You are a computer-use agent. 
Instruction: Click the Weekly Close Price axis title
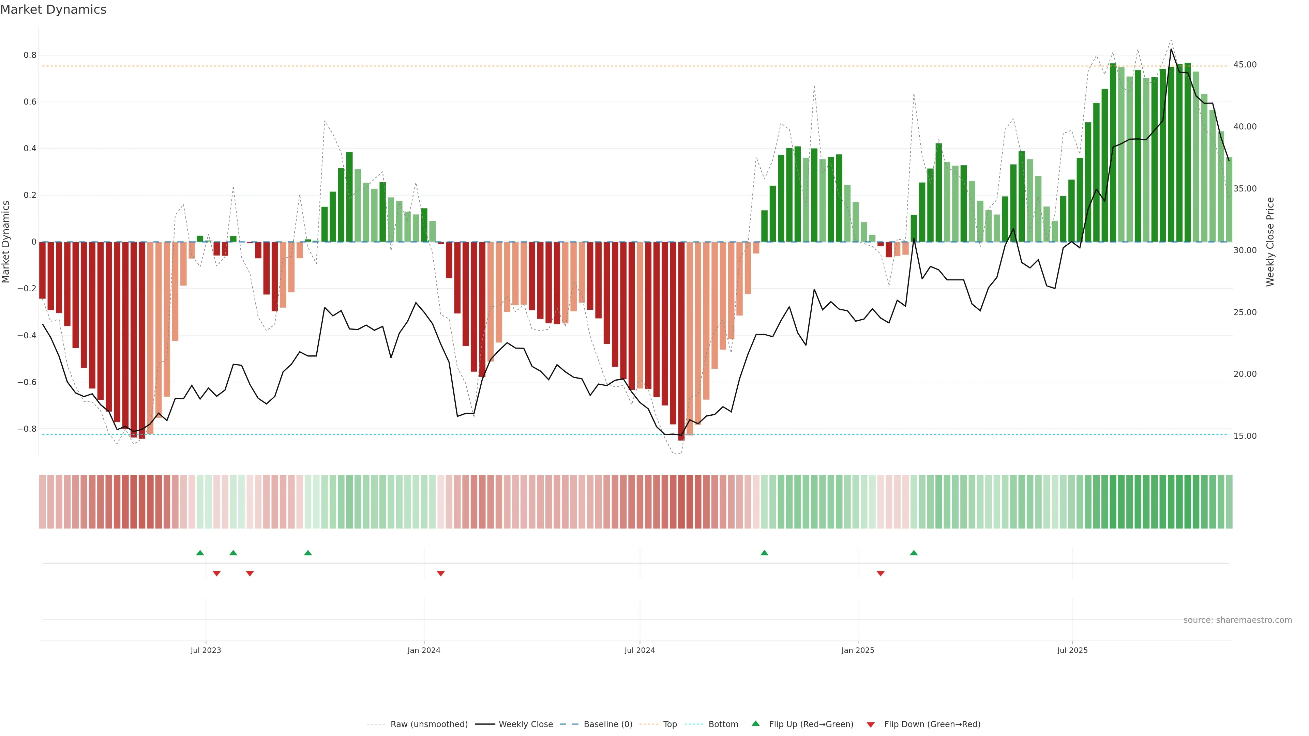click(x=1270, y=242)
